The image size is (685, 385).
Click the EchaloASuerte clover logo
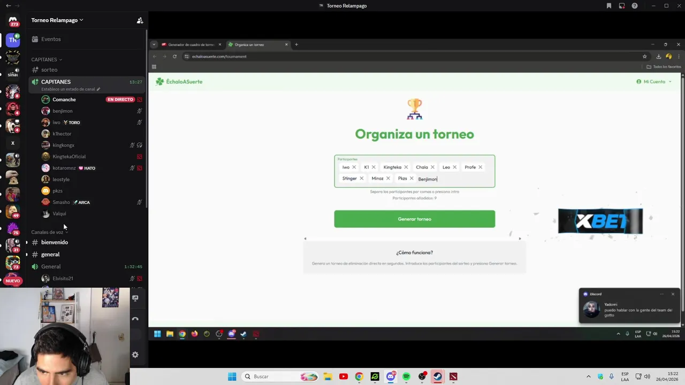click(159, 82)
